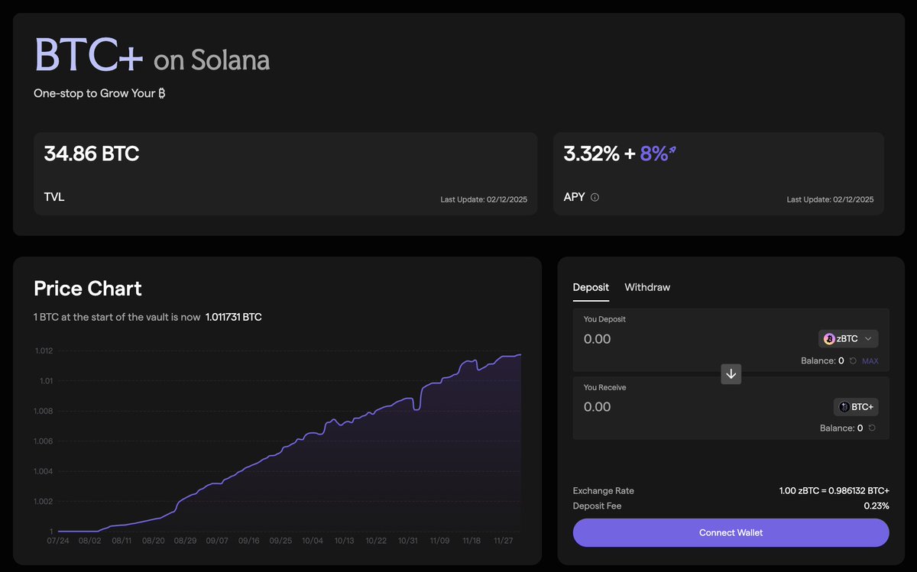The height and width of the screenshot is (572, 917).
Task: Click the You Receive amount field
Action: [598, 407]
